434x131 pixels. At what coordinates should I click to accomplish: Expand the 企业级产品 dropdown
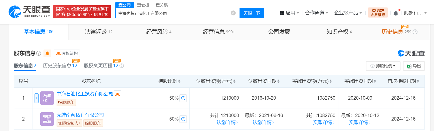[x=348, y=13]
